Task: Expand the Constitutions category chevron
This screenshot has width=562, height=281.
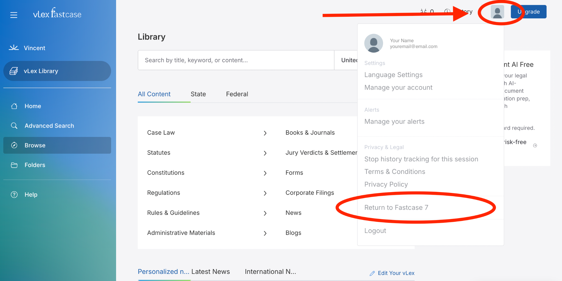Action: point(265,173)
